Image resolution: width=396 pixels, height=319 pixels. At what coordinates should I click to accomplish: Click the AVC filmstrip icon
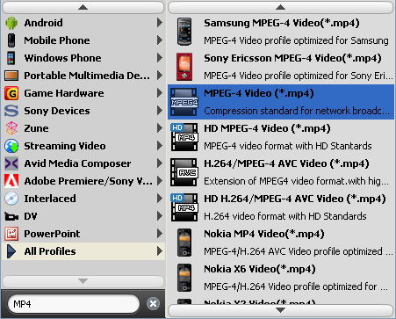point(184,172)
